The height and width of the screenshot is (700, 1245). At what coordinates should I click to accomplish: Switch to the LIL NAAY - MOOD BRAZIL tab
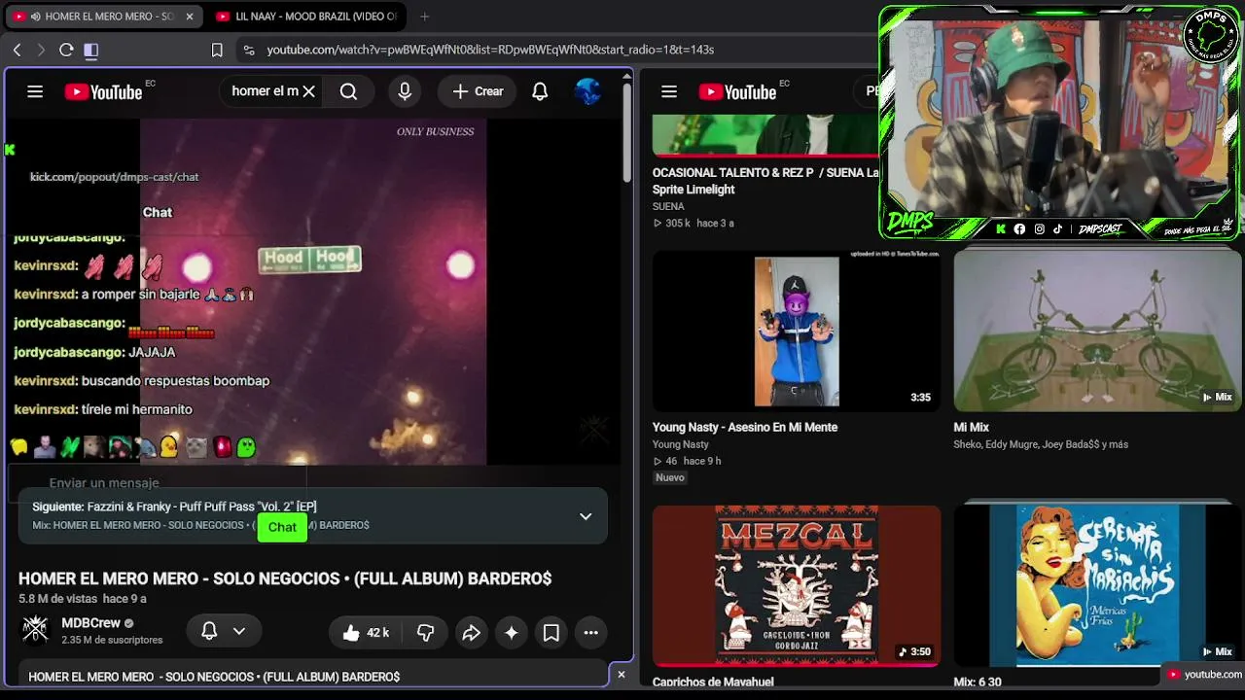click(305, 17)
